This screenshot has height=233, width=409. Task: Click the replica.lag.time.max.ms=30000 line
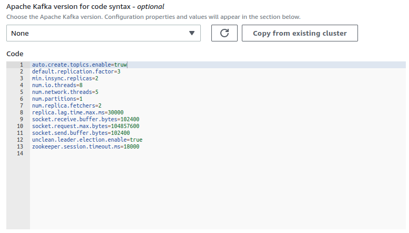point(77,112)
